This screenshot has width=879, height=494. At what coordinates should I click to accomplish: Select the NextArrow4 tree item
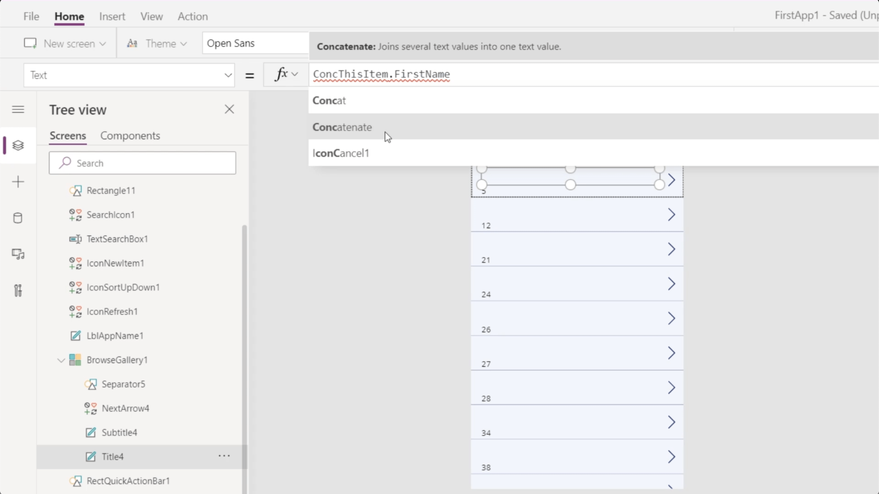(141, 408)
